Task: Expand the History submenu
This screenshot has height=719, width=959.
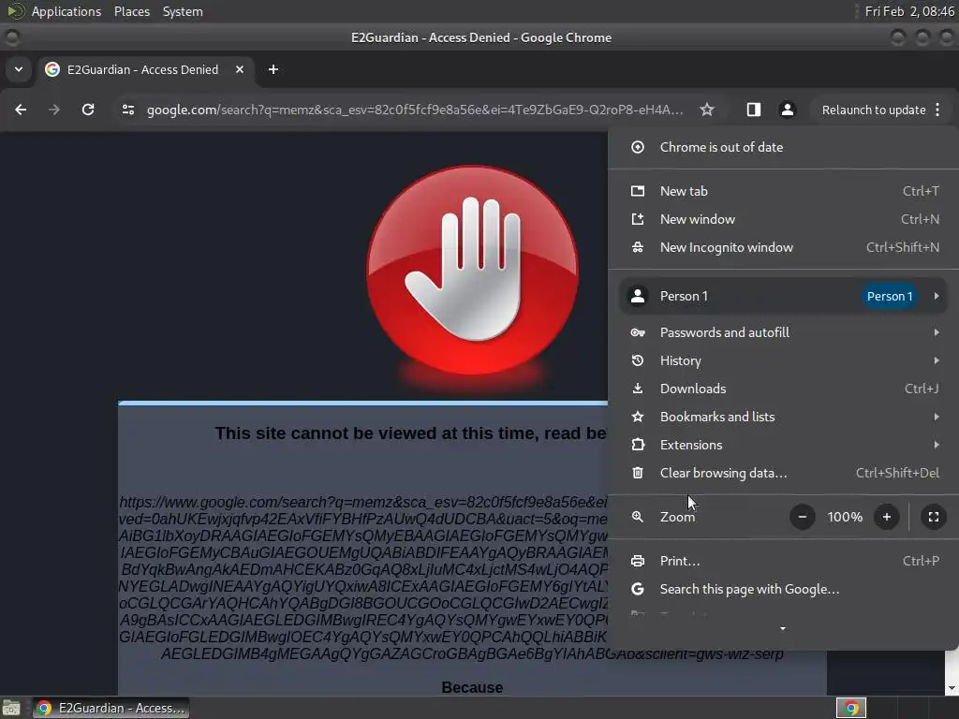Action: (784, 360)
